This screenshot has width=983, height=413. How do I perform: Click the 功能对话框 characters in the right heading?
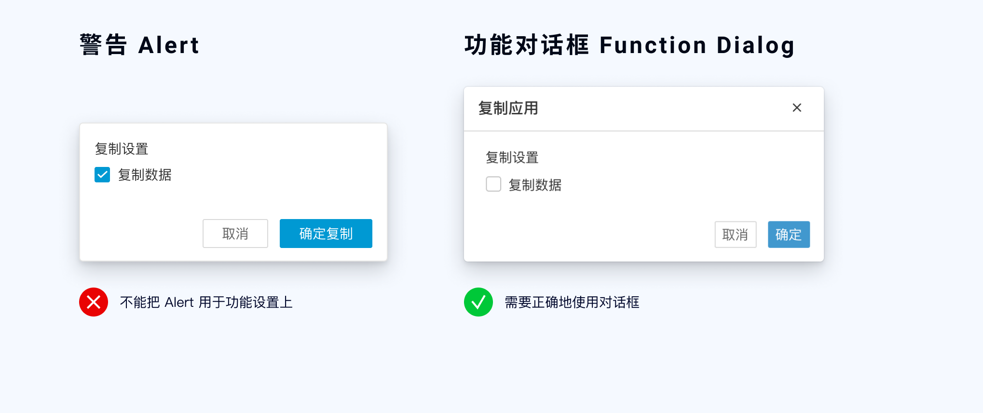pyautogui.click(x=527, y=45)
